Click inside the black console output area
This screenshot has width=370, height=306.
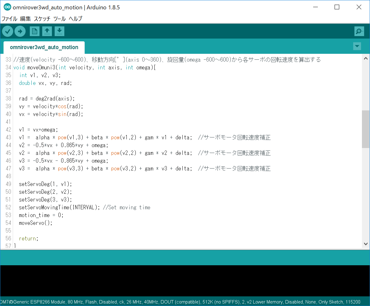click(x=185, y=281)
